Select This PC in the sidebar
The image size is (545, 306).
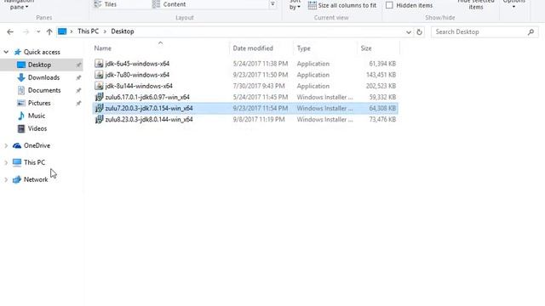tap(34, 162)
